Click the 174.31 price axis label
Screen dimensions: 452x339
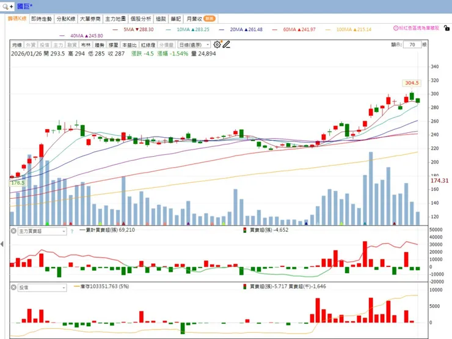click(x=439, y=180)
